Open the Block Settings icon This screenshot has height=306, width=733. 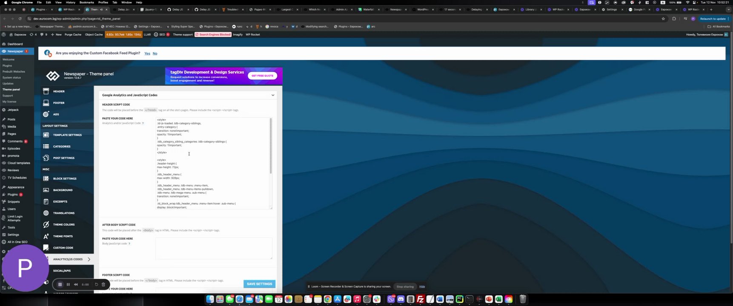[x=46, y=178]
